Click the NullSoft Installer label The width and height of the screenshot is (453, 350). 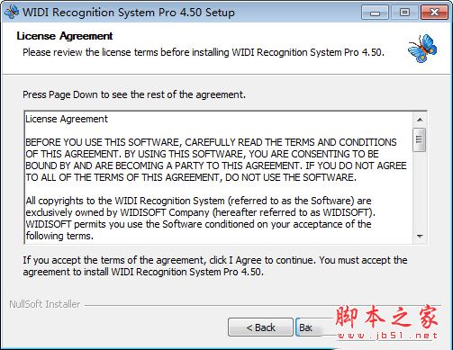coord(45,304)
